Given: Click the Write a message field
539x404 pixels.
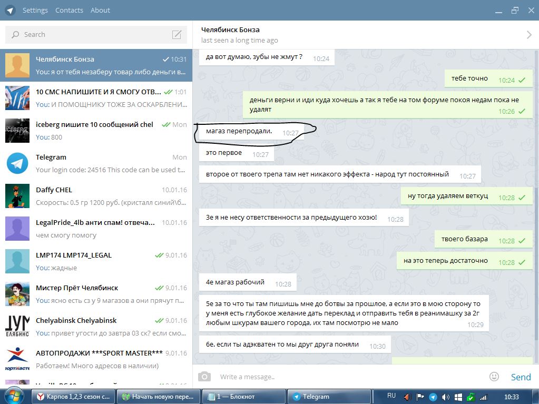Looking at the screenshot, I should 350,377.
